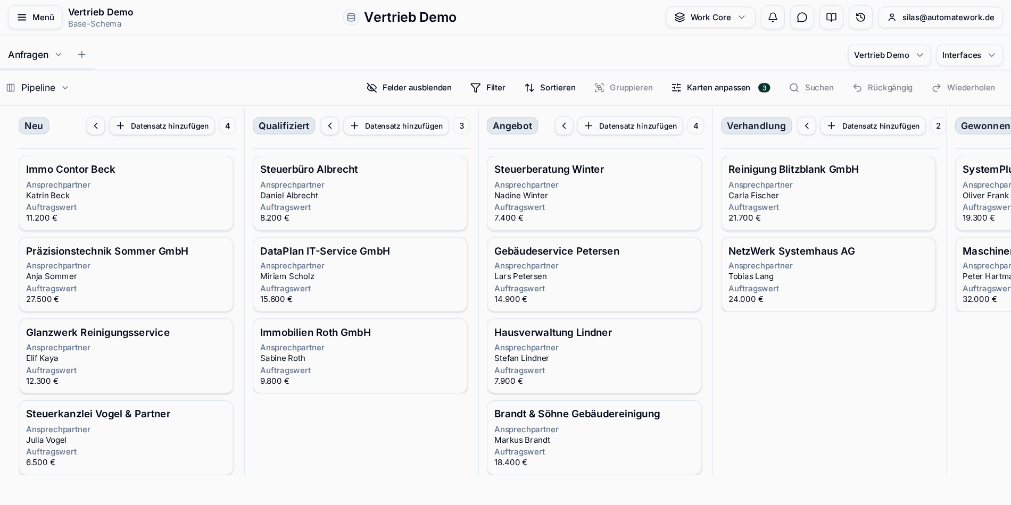The width and height of the screenshot is (1011, 505).
Task: Open Brandt & Söhne Gebäudereinigung card title
Action: coord(577,414)
